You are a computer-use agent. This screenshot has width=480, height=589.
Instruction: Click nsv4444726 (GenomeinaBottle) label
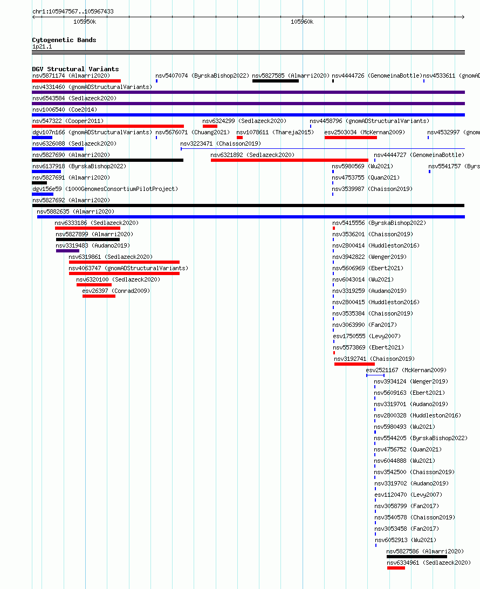(377, 76)
